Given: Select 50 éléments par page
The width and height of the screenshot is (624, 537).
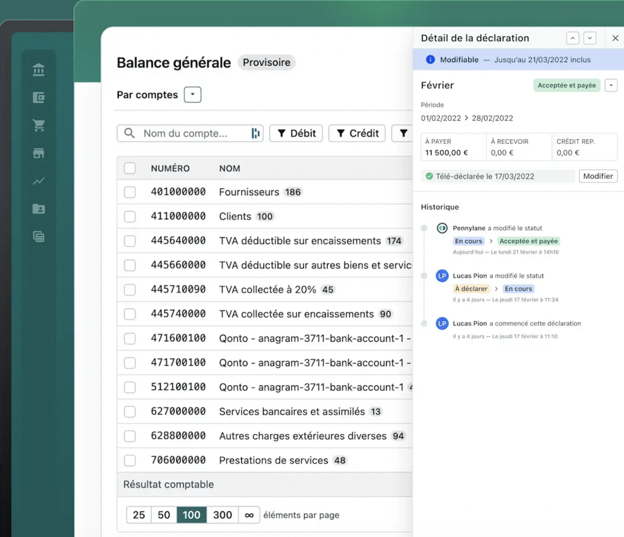Looking at the screenshot, I should pos(164,515).
